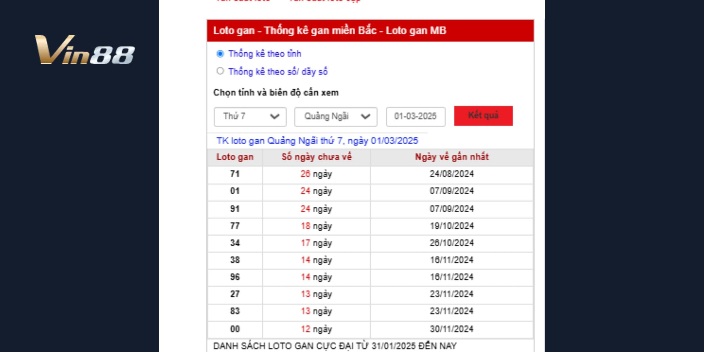Screen dimensions: 704x352
Task: Click loto number 91 cell
Action: [235, 209]
